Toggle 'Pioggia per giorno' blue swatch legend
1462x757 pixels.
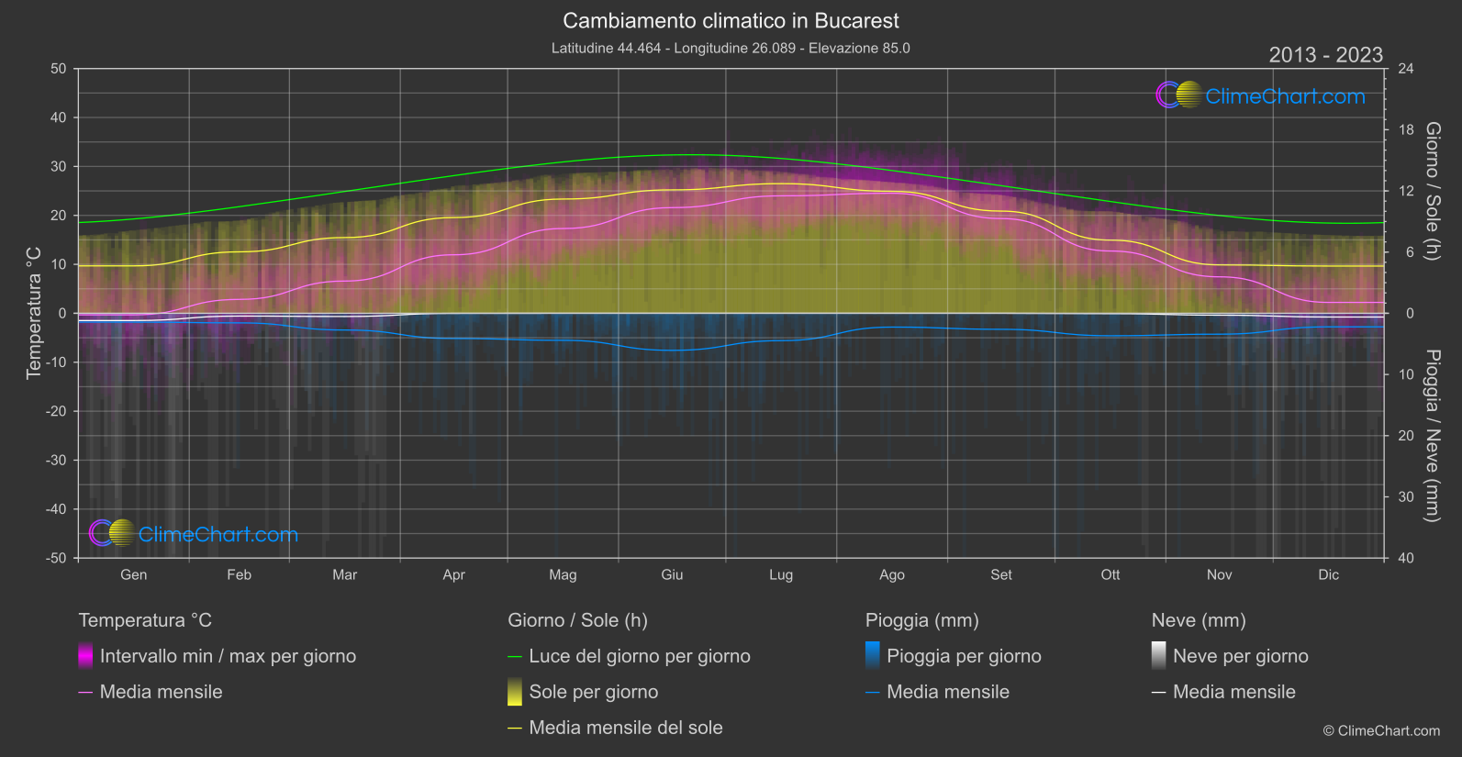[x=954, y=656]
